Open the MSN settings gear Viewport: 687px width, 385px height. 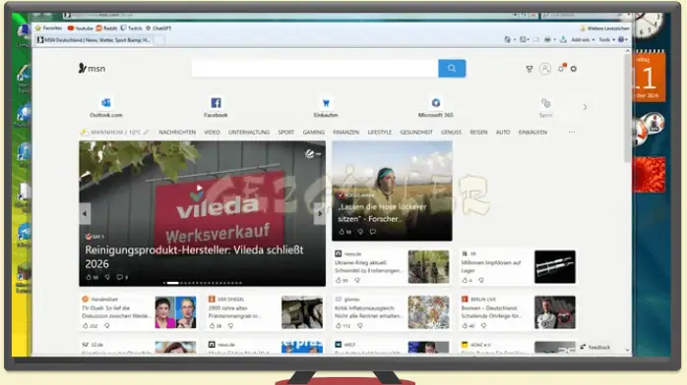click(x=574, y=69)
